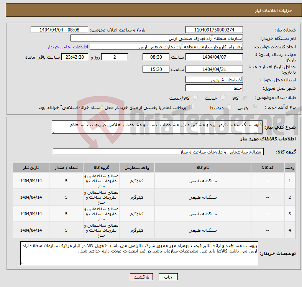Click سنگدانه طبیعی in row 2
The width and height of the screenshot is (302, 287).
203,197
